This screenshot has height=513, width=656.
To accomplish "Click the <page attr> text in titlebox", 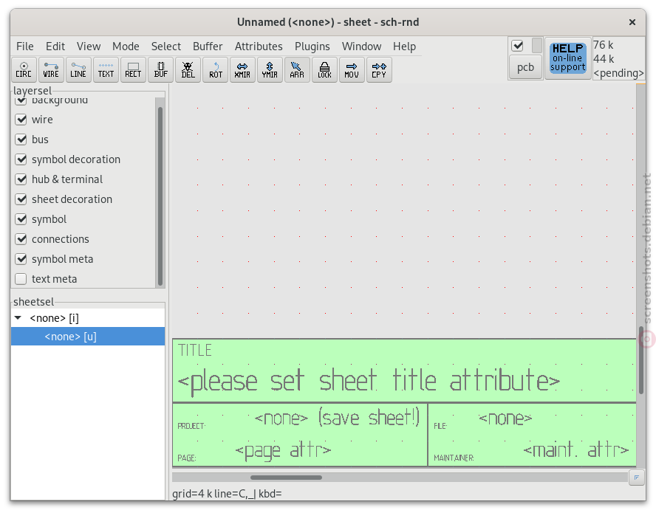I will point(283,451).
